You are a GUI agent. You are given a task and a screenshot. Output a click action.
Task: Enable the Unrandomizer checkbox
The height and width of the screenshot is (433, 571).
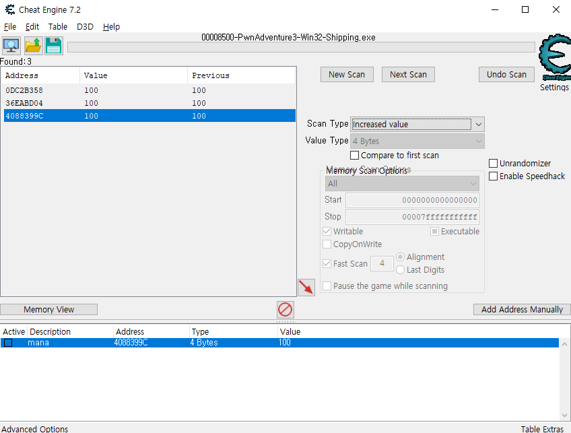click(x=493, y=163)
